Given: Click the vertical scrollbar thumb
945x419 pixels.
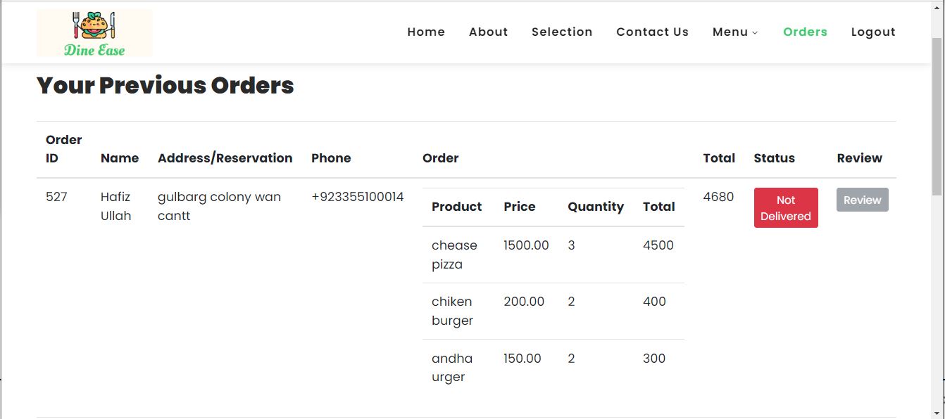Looking at the screenshot, I should 937,116.
